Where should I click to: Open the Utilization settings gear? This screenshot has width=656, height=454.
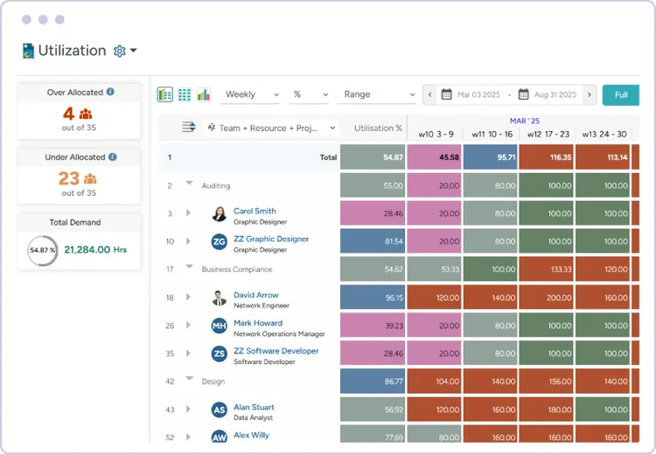click(x=120, y=51)
